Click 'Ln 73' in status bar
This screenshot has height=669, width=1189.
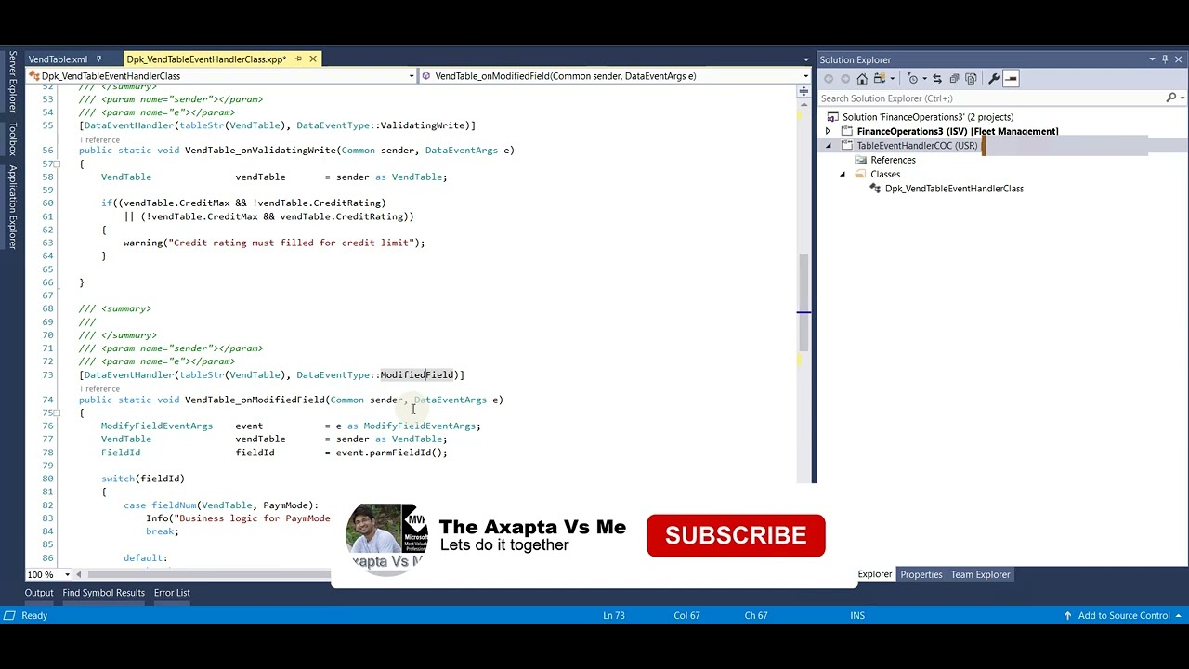613,615
